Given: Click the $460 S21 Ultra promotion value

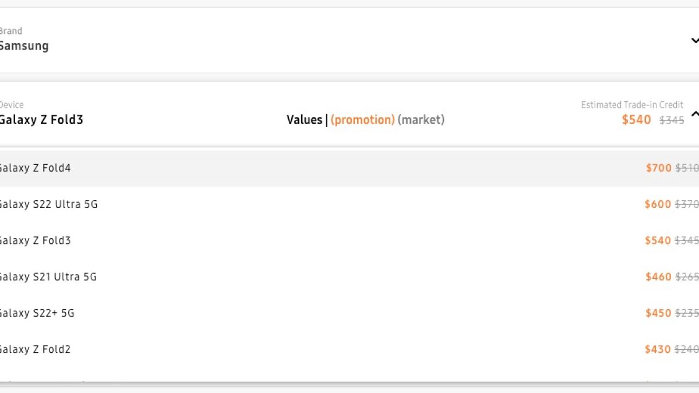Looking at the screenshot, I should click(x=658, y=277).
